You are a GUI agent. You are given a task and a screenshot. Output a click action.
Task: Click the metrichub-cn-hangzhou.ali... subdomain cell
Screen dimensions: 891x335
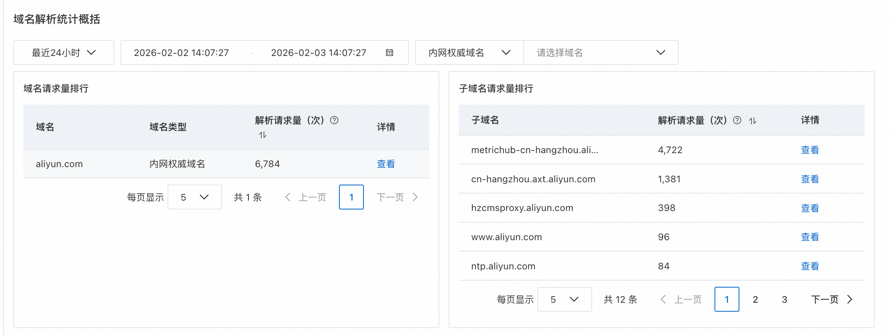click(x=535, y=150)
